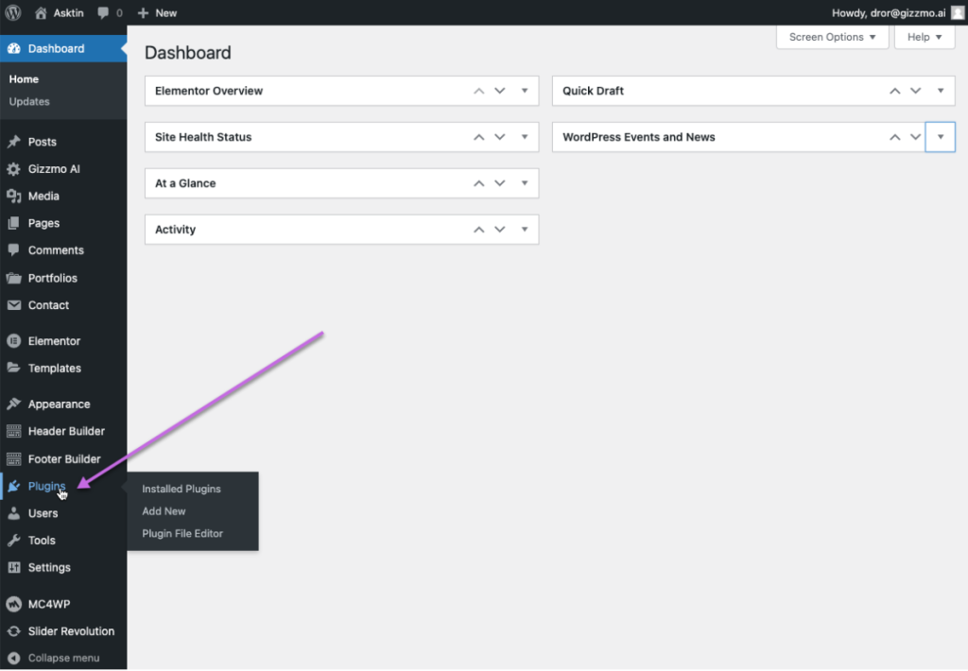Open the comments bubble icon in admin bar
968x671 pixels.
(x=103, y=13)
